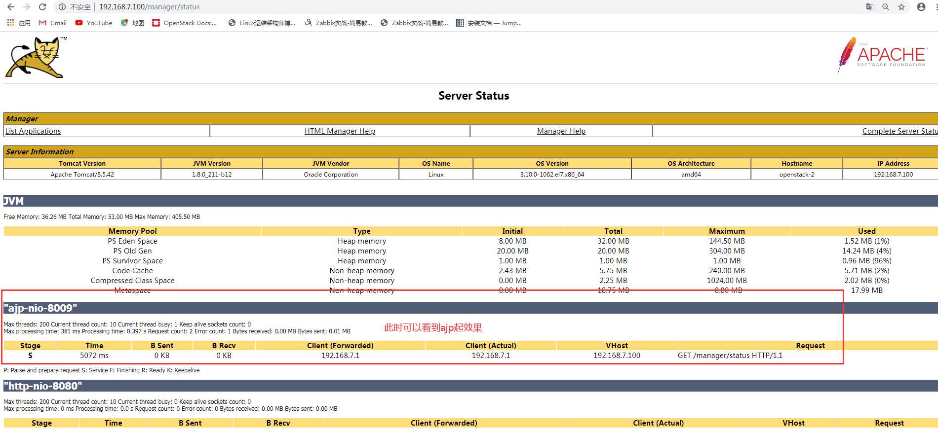Open the user profile avatar icon
This screenshot has height=432, width=938.
(x=921, y=7)
